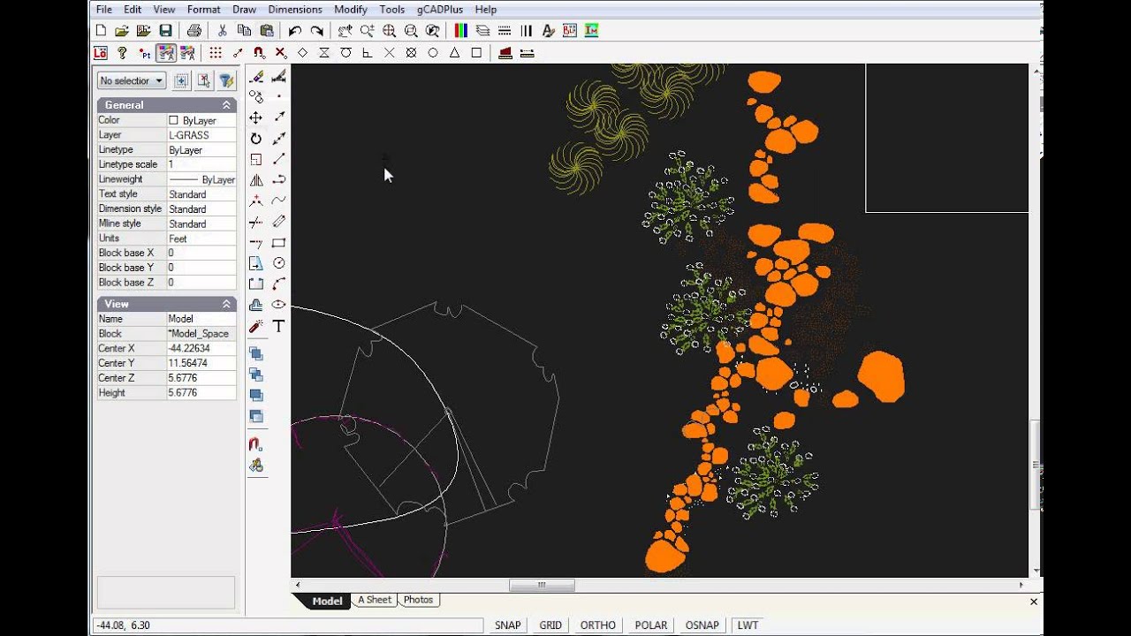
Task: Toggle SNAP mode in status bar
Action: point(507,625)
